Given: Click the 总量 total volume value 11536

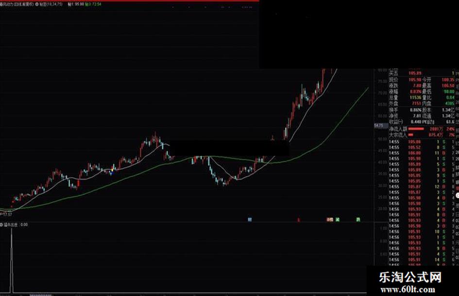Looking at the screenshot, I should [415, 98].
